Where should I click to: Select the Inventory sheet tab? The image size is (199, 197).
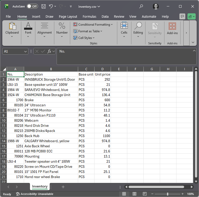(40, 186)
